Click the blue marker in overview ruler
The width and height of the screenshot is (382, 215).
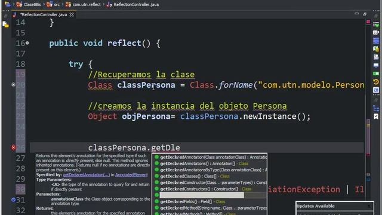[x=368, y=180]
